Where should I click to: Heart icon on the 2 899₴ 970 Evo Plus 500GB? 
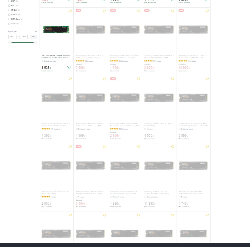pos(173,11)
